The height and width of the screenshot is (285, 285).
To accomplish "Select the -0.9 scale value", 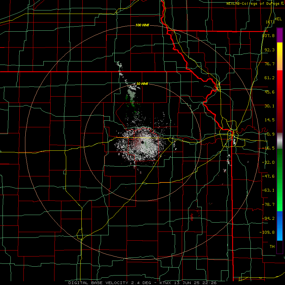I will coord(269,134).
